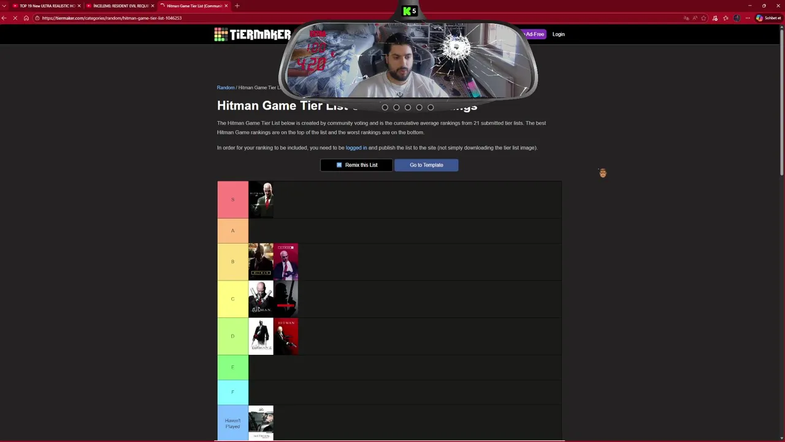Click the Remix this List icon

339,165
